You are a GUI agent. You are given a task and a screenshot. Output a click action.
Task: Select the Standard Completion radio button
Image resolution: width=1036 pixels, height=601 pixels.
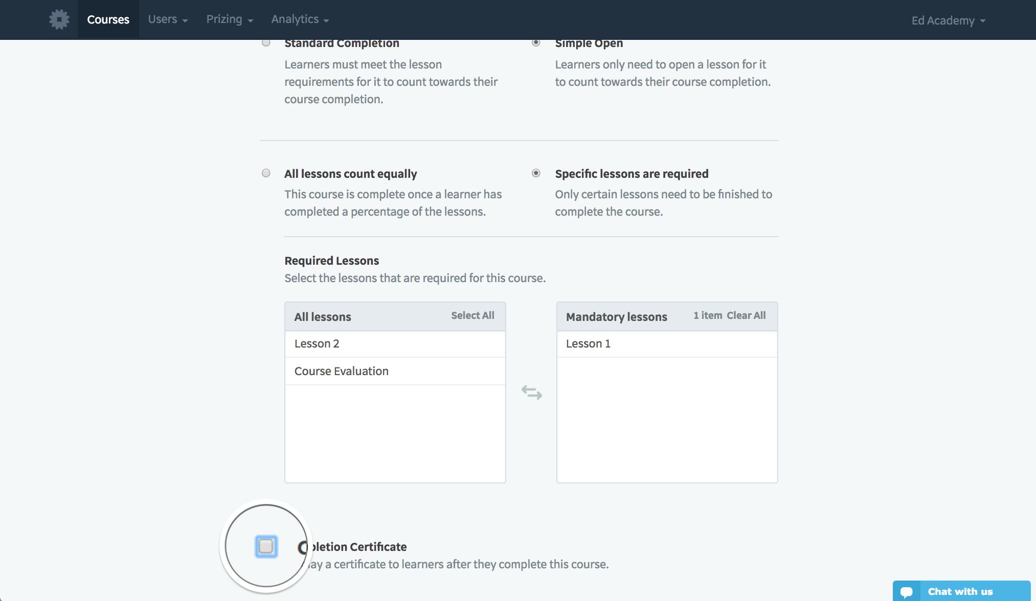[x=265, y=42]
